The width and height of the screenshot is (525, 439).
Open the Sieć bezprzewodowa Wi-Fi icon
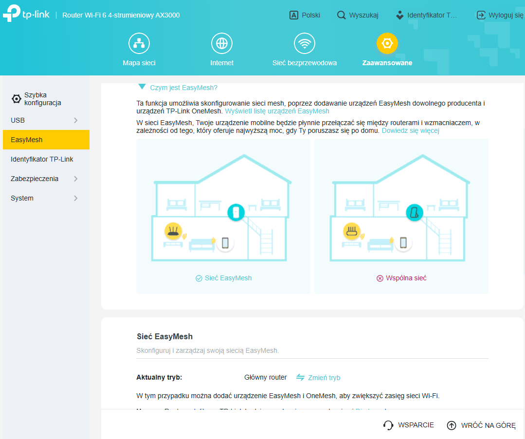[x=305, y=43]
